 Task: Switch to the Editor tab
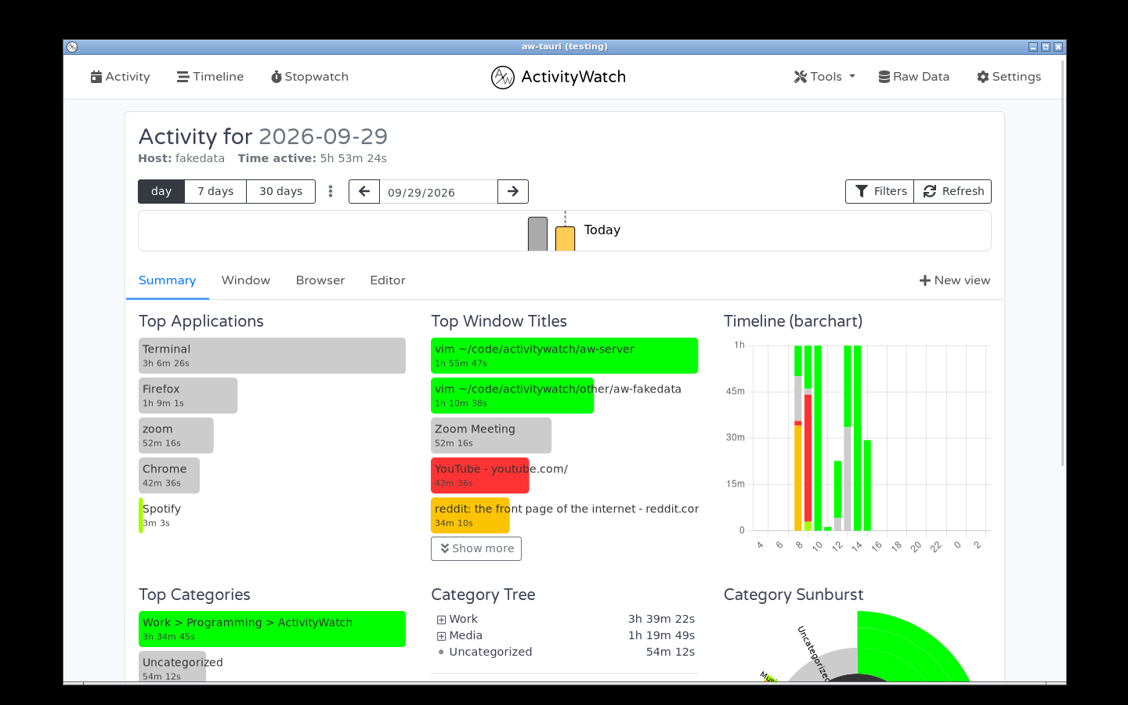point(388,280)
